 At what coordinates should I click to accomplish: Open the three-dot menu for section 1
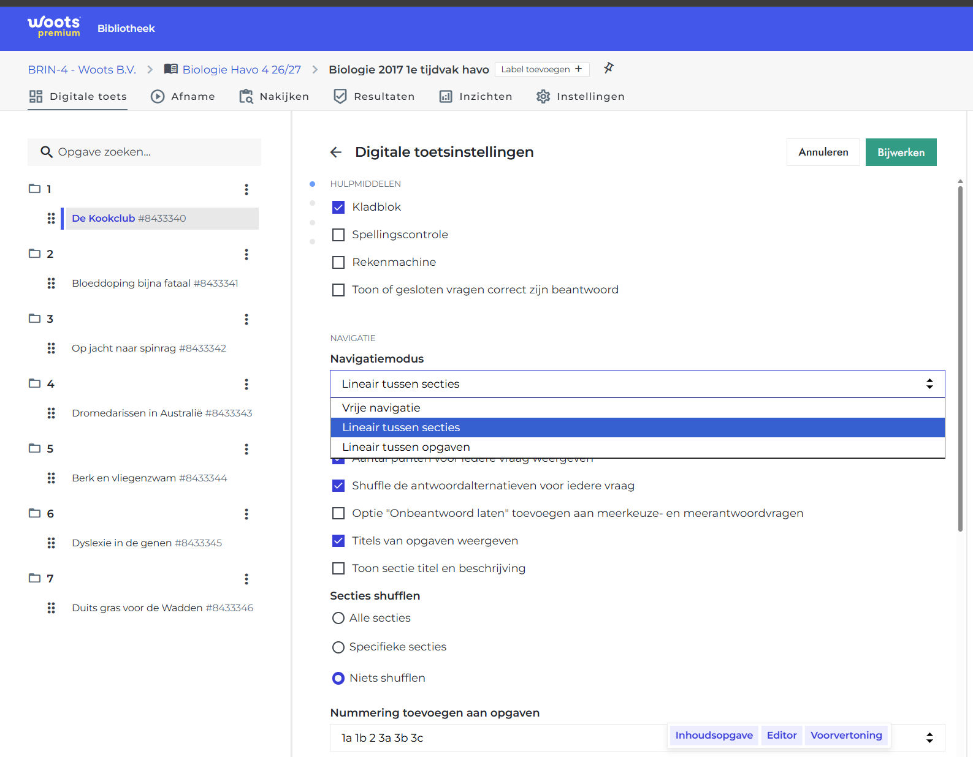(246, 189)
